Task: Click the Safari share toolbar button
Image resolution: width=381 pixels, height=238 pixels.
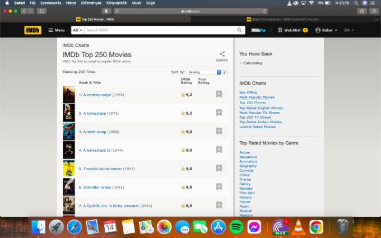Action: pos(362,11)
